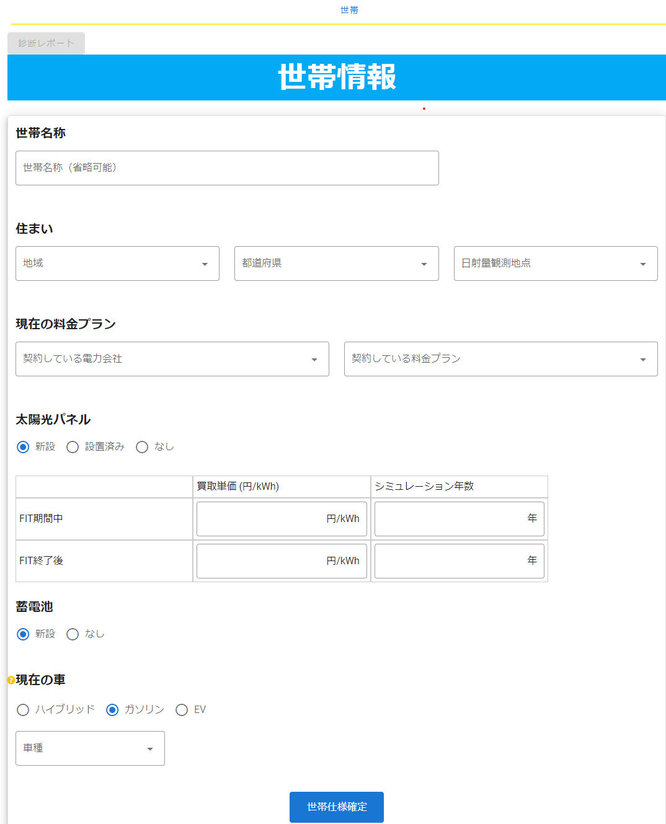Click 買取単価 (円/kWh) column header
The width and height of the screenshot is (666, 824).
(x=238, y=486)
